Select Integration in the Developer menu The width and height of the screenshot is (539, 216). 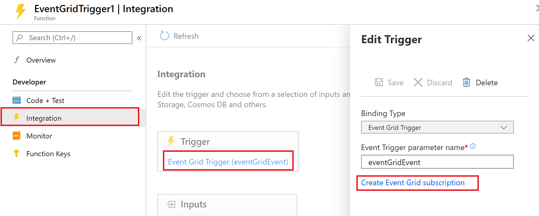[44, 118]
